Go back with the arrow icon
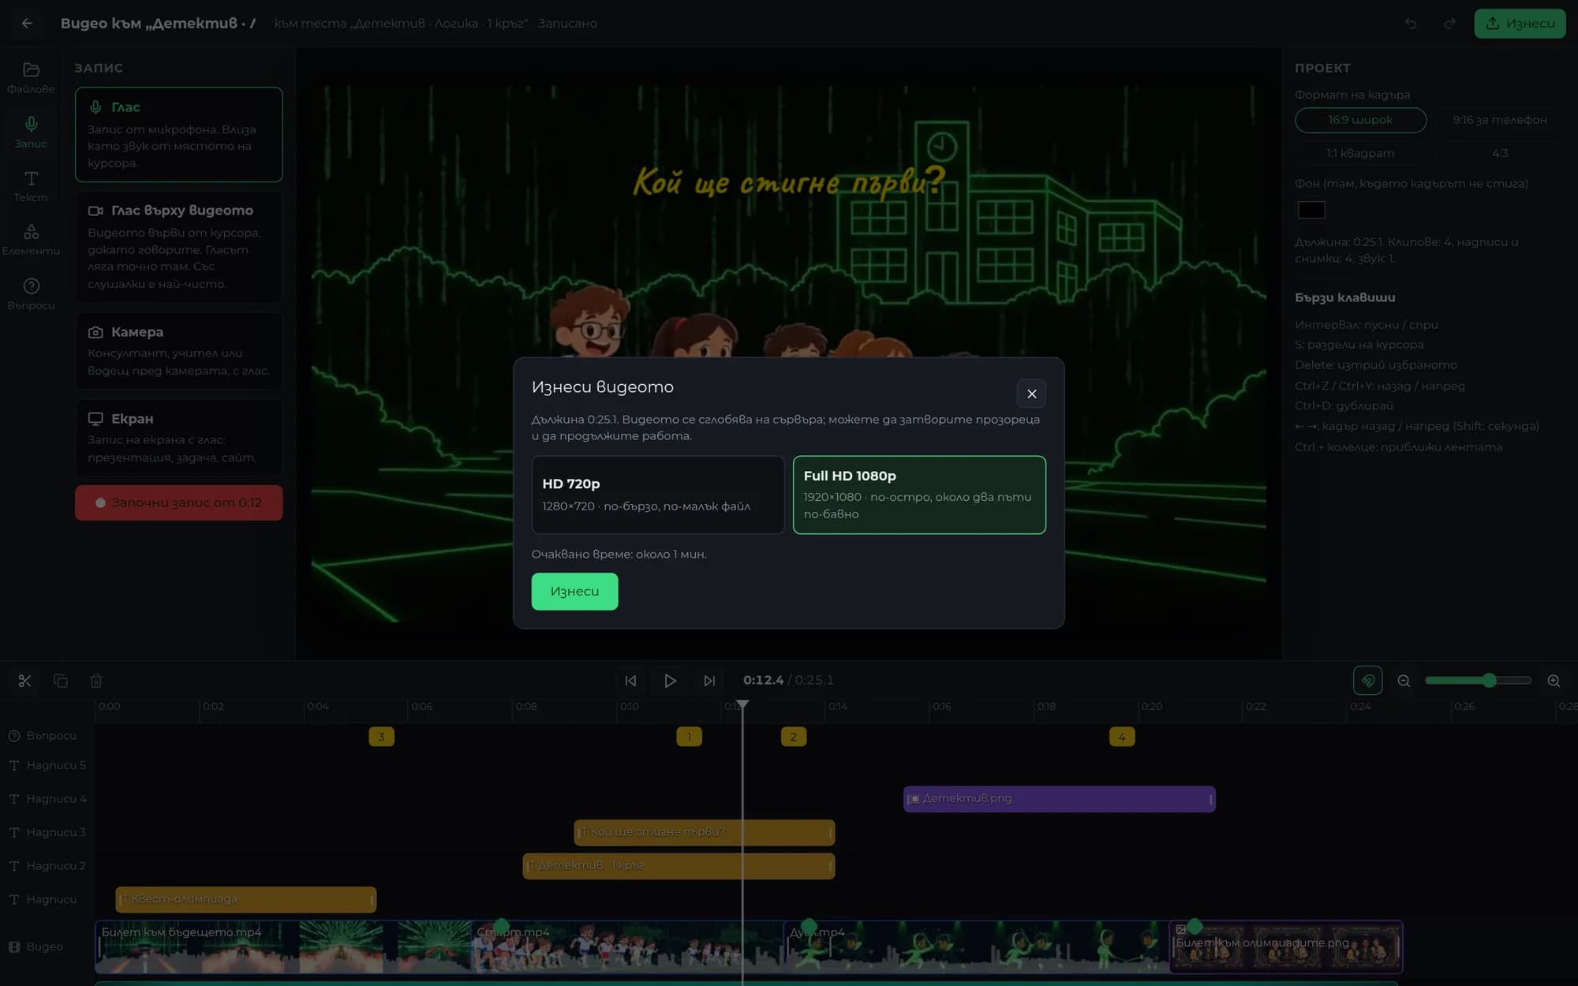 [27, 24]
